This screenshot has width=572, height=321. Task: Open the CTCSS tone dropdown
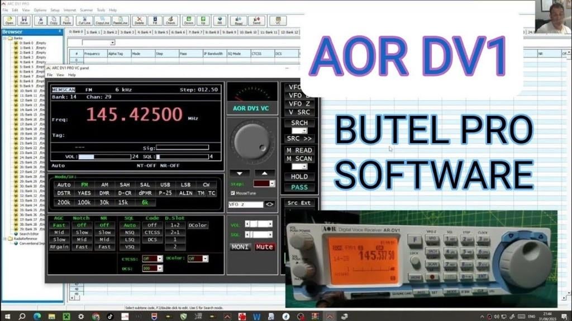(x=159, y=259)
